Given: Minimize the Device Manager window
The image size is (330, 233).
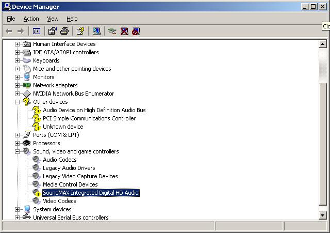Looking at the screenshot, I should 305,7.
